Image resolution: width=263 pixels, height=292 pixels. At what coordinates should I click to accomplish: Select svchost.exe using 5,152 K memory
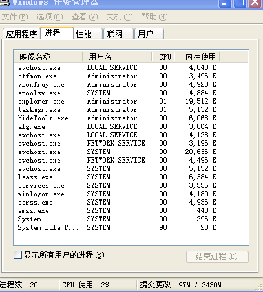click(x=131, y=168)
